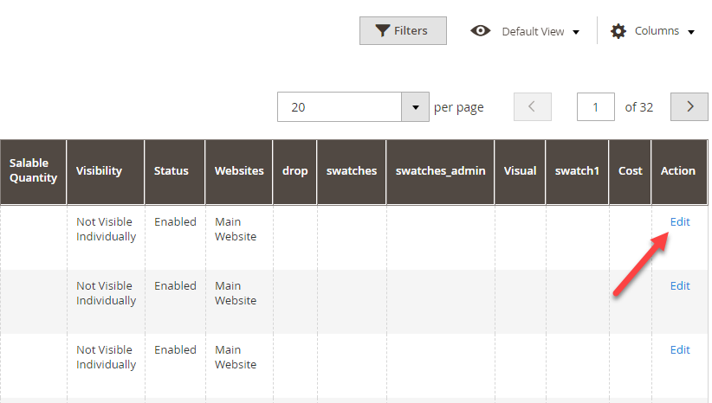Go to next page with right chevron
The width and height of the screenshot is (712, 403).
pyautogui.click(x=689, y=107)
